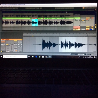Open the clip color chooser dropdown
Viewport: 98px width, 98px height.
[x=3, y=42]
